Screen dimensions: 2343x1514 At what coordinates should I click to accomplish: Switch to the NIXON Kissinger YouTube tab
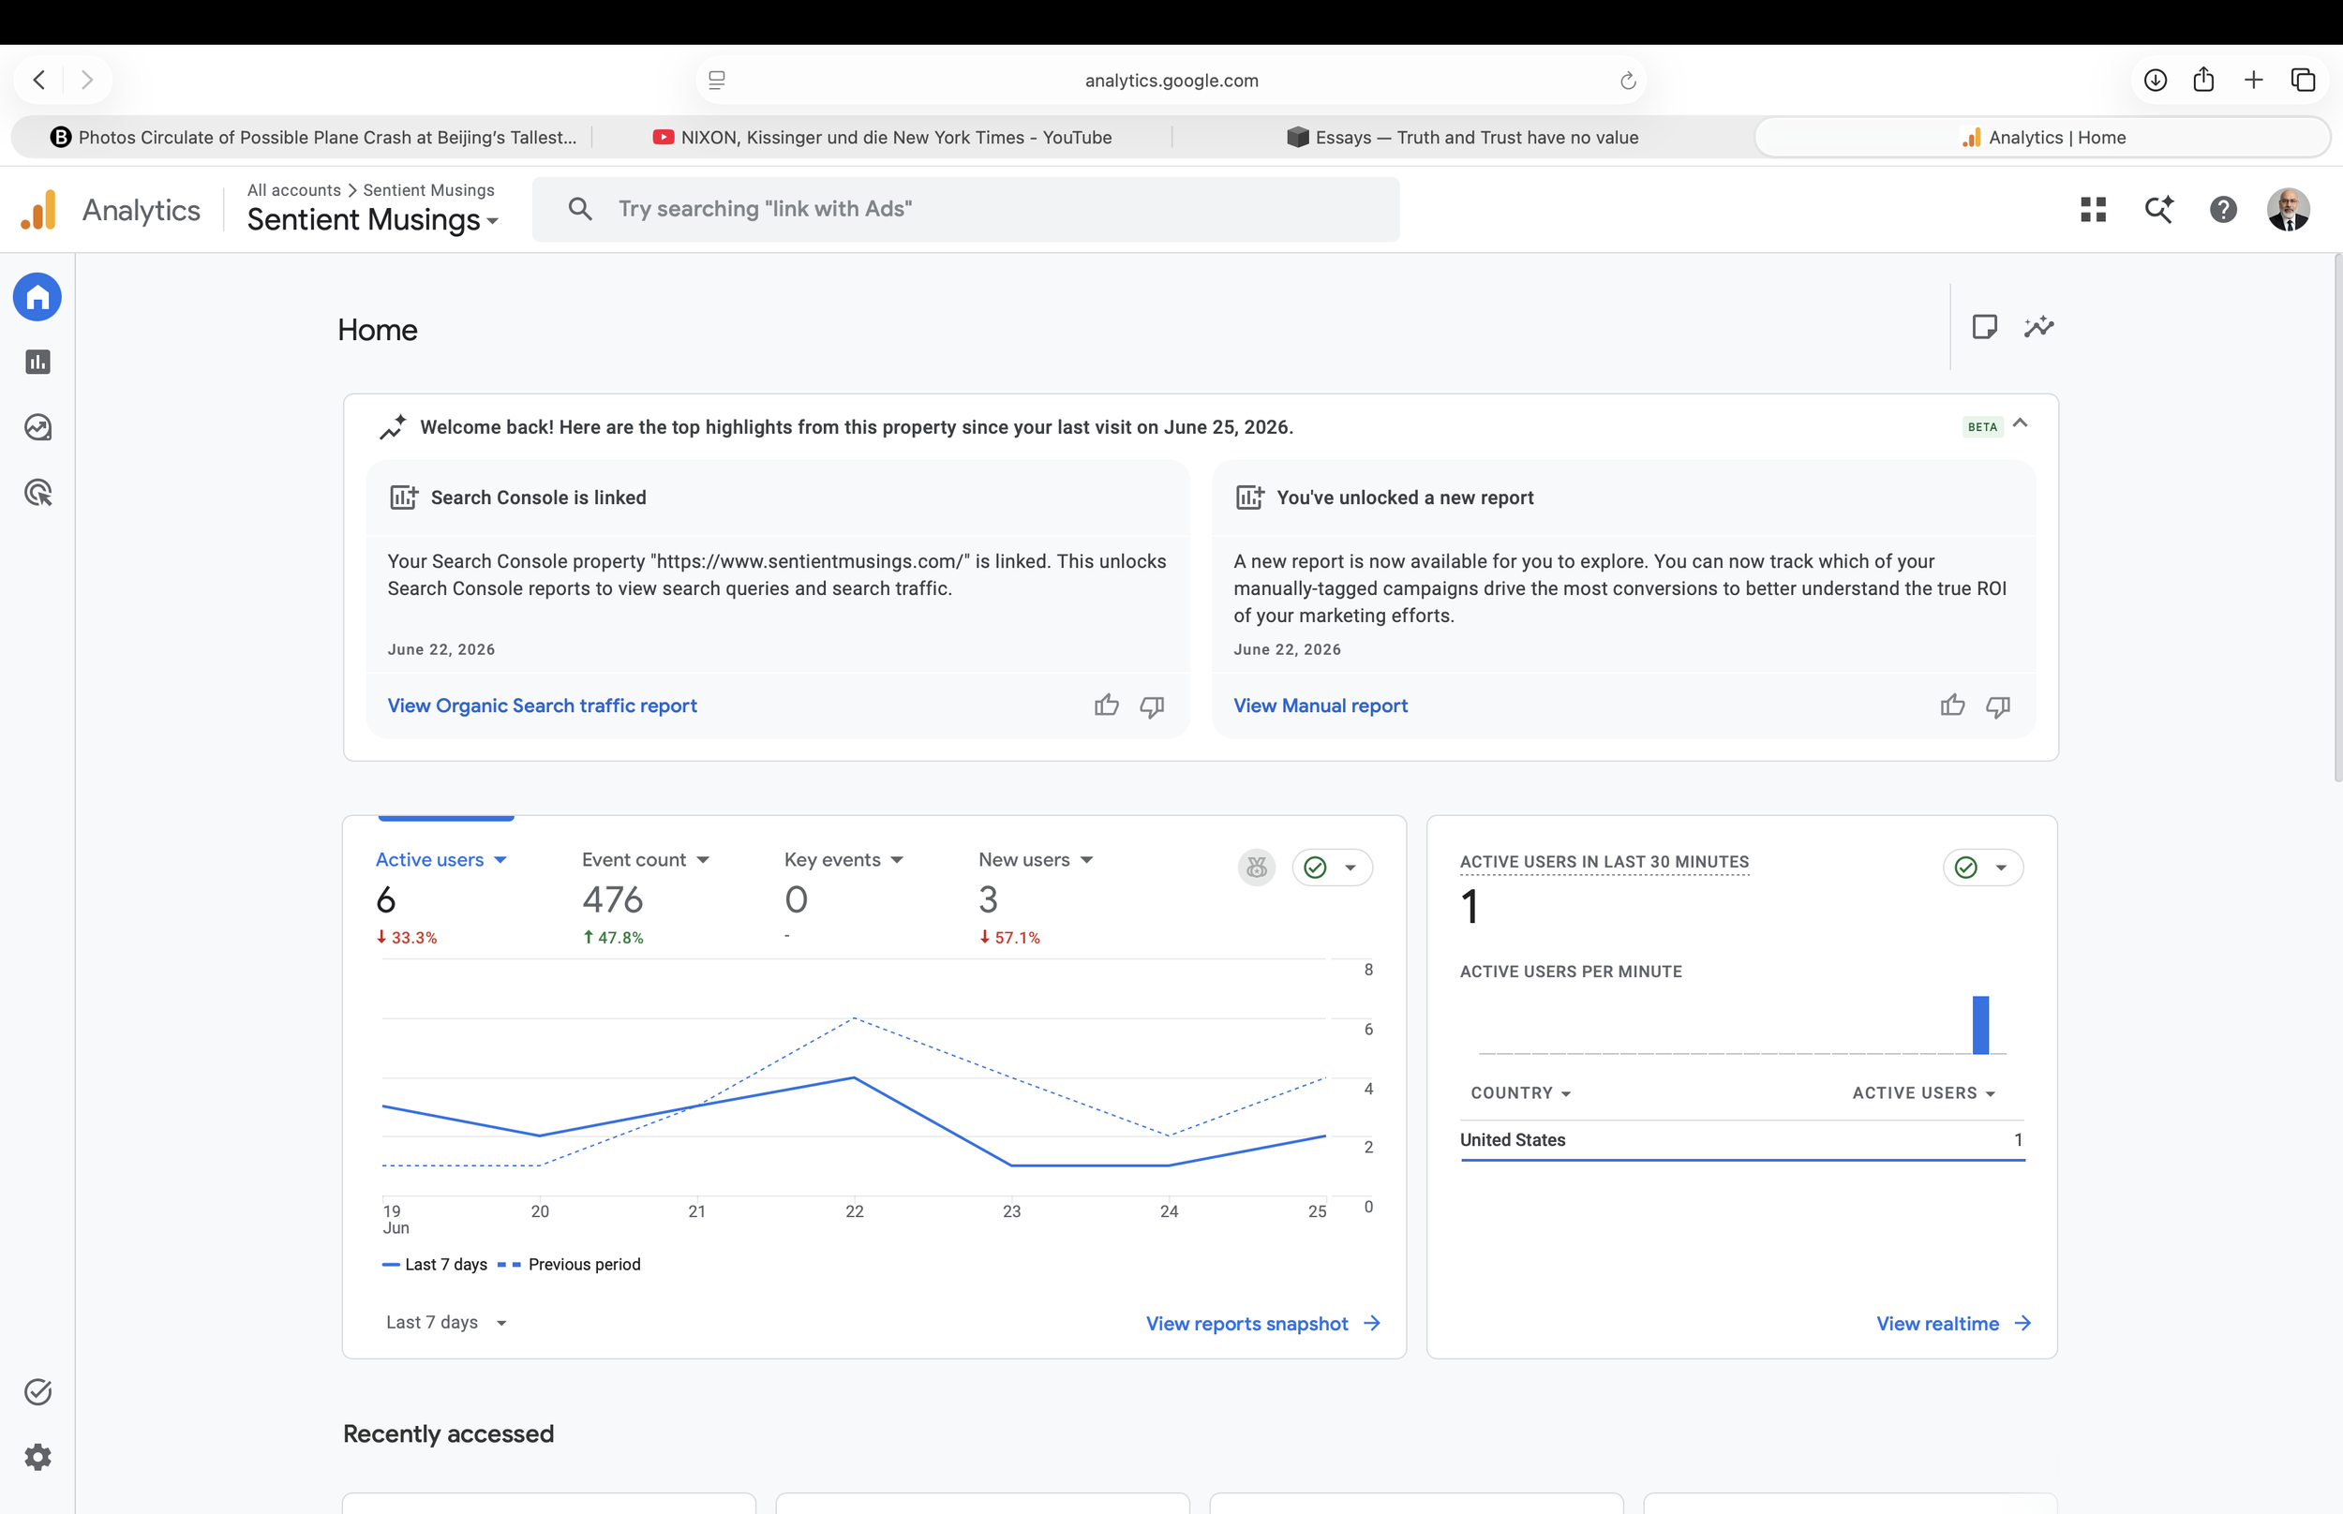[x=882, y=138]
